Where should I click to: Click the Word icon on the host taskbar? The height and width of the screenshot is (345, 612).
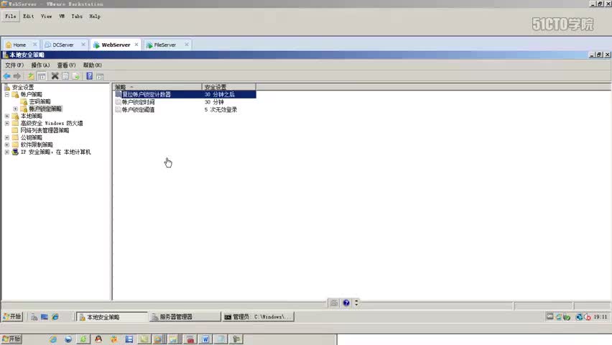[x=205, y=339]
